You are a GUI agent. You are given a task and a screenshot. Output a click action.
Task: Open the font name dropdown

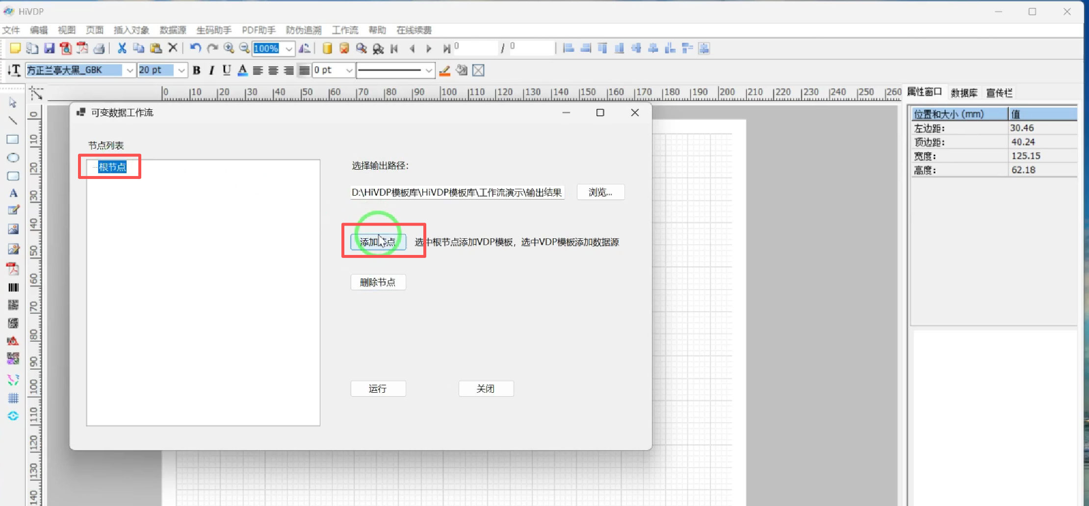(x=130, y=71)
